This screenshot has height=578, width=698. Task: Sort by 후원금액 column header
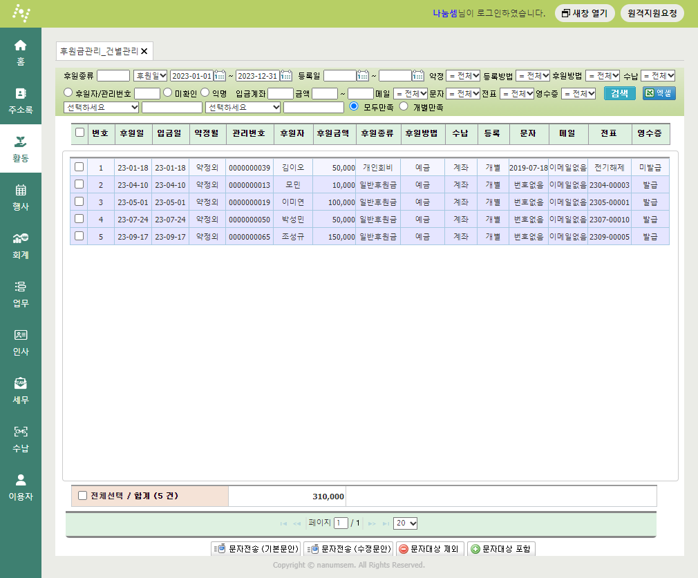point(333,133)
